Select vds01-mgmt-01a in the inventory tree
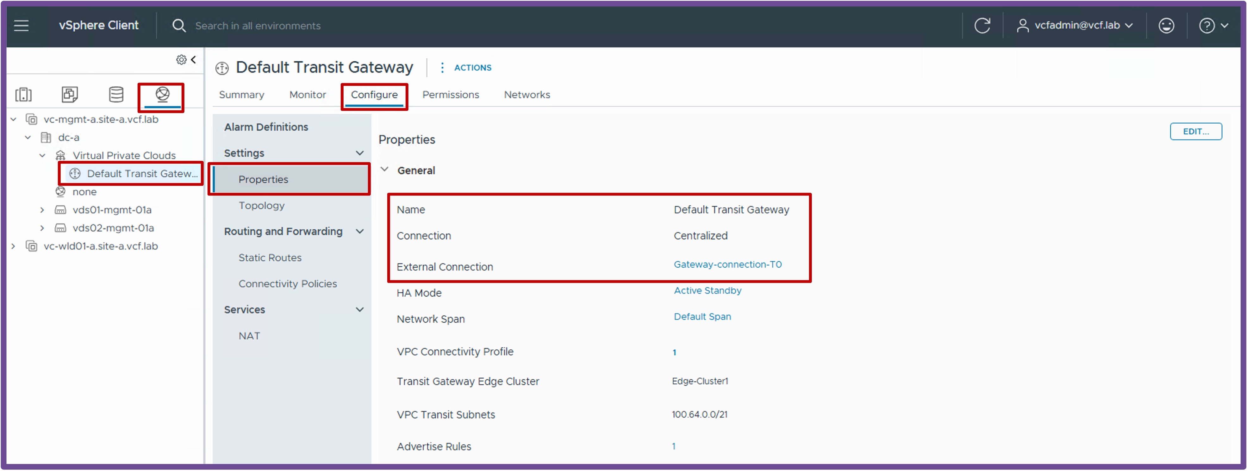 pyautogui.click(x=112, y=210)
